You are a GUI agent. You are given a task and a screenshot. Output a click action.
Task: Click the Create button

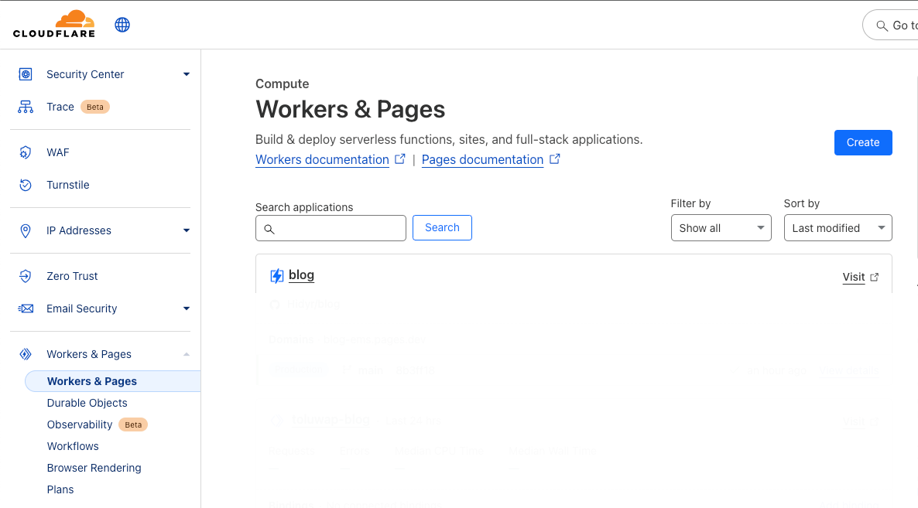863,142
